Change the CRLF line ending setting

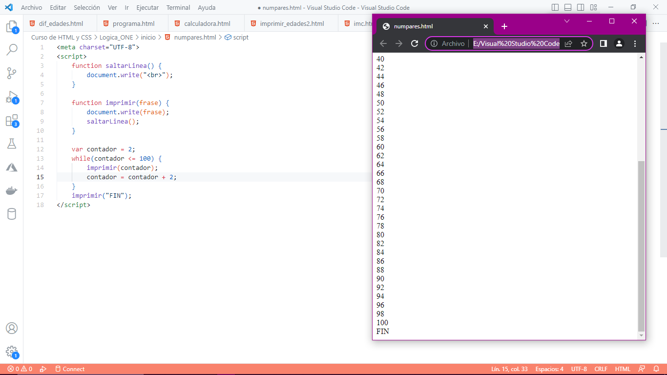point(601,369)
